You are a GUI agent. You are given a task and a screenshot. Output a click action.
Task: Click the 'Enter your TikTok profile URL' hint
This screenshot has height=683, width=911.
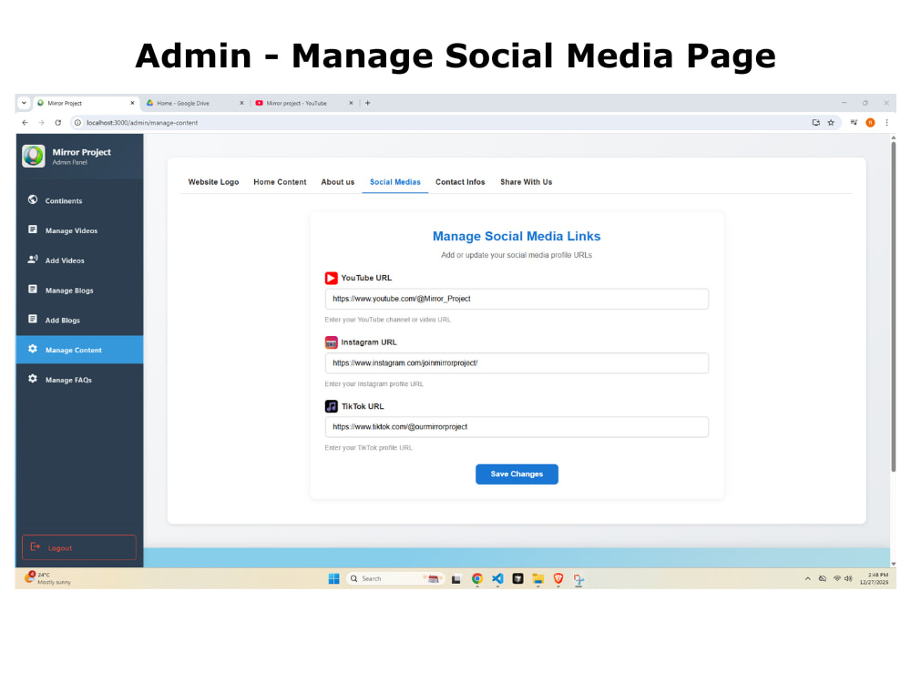pos(368,448)
